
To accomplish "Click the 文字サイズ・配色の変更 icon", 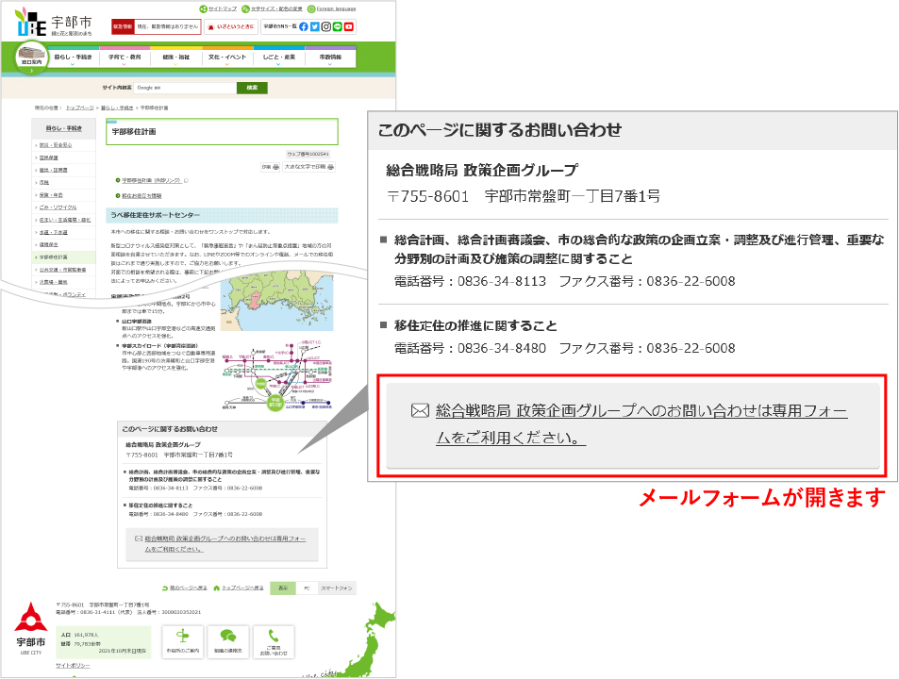I will click(245, 8).
